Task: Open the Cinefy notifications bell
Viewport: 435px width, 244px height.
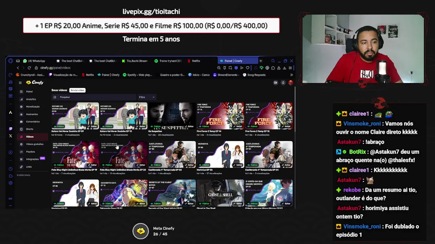Action: [x=283, y=83]
